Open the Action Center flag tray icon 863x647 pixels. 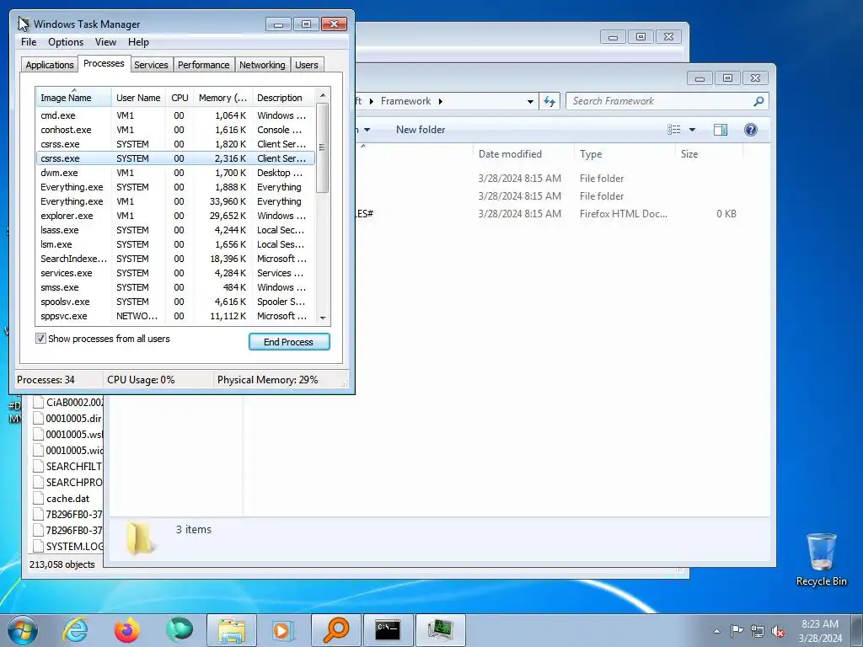737,631
